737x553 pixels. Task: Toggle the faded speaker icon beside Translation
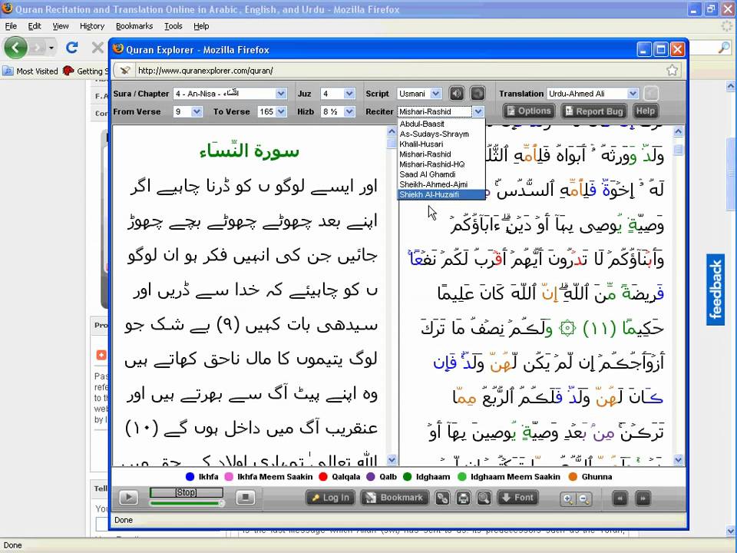pos(651,94)
